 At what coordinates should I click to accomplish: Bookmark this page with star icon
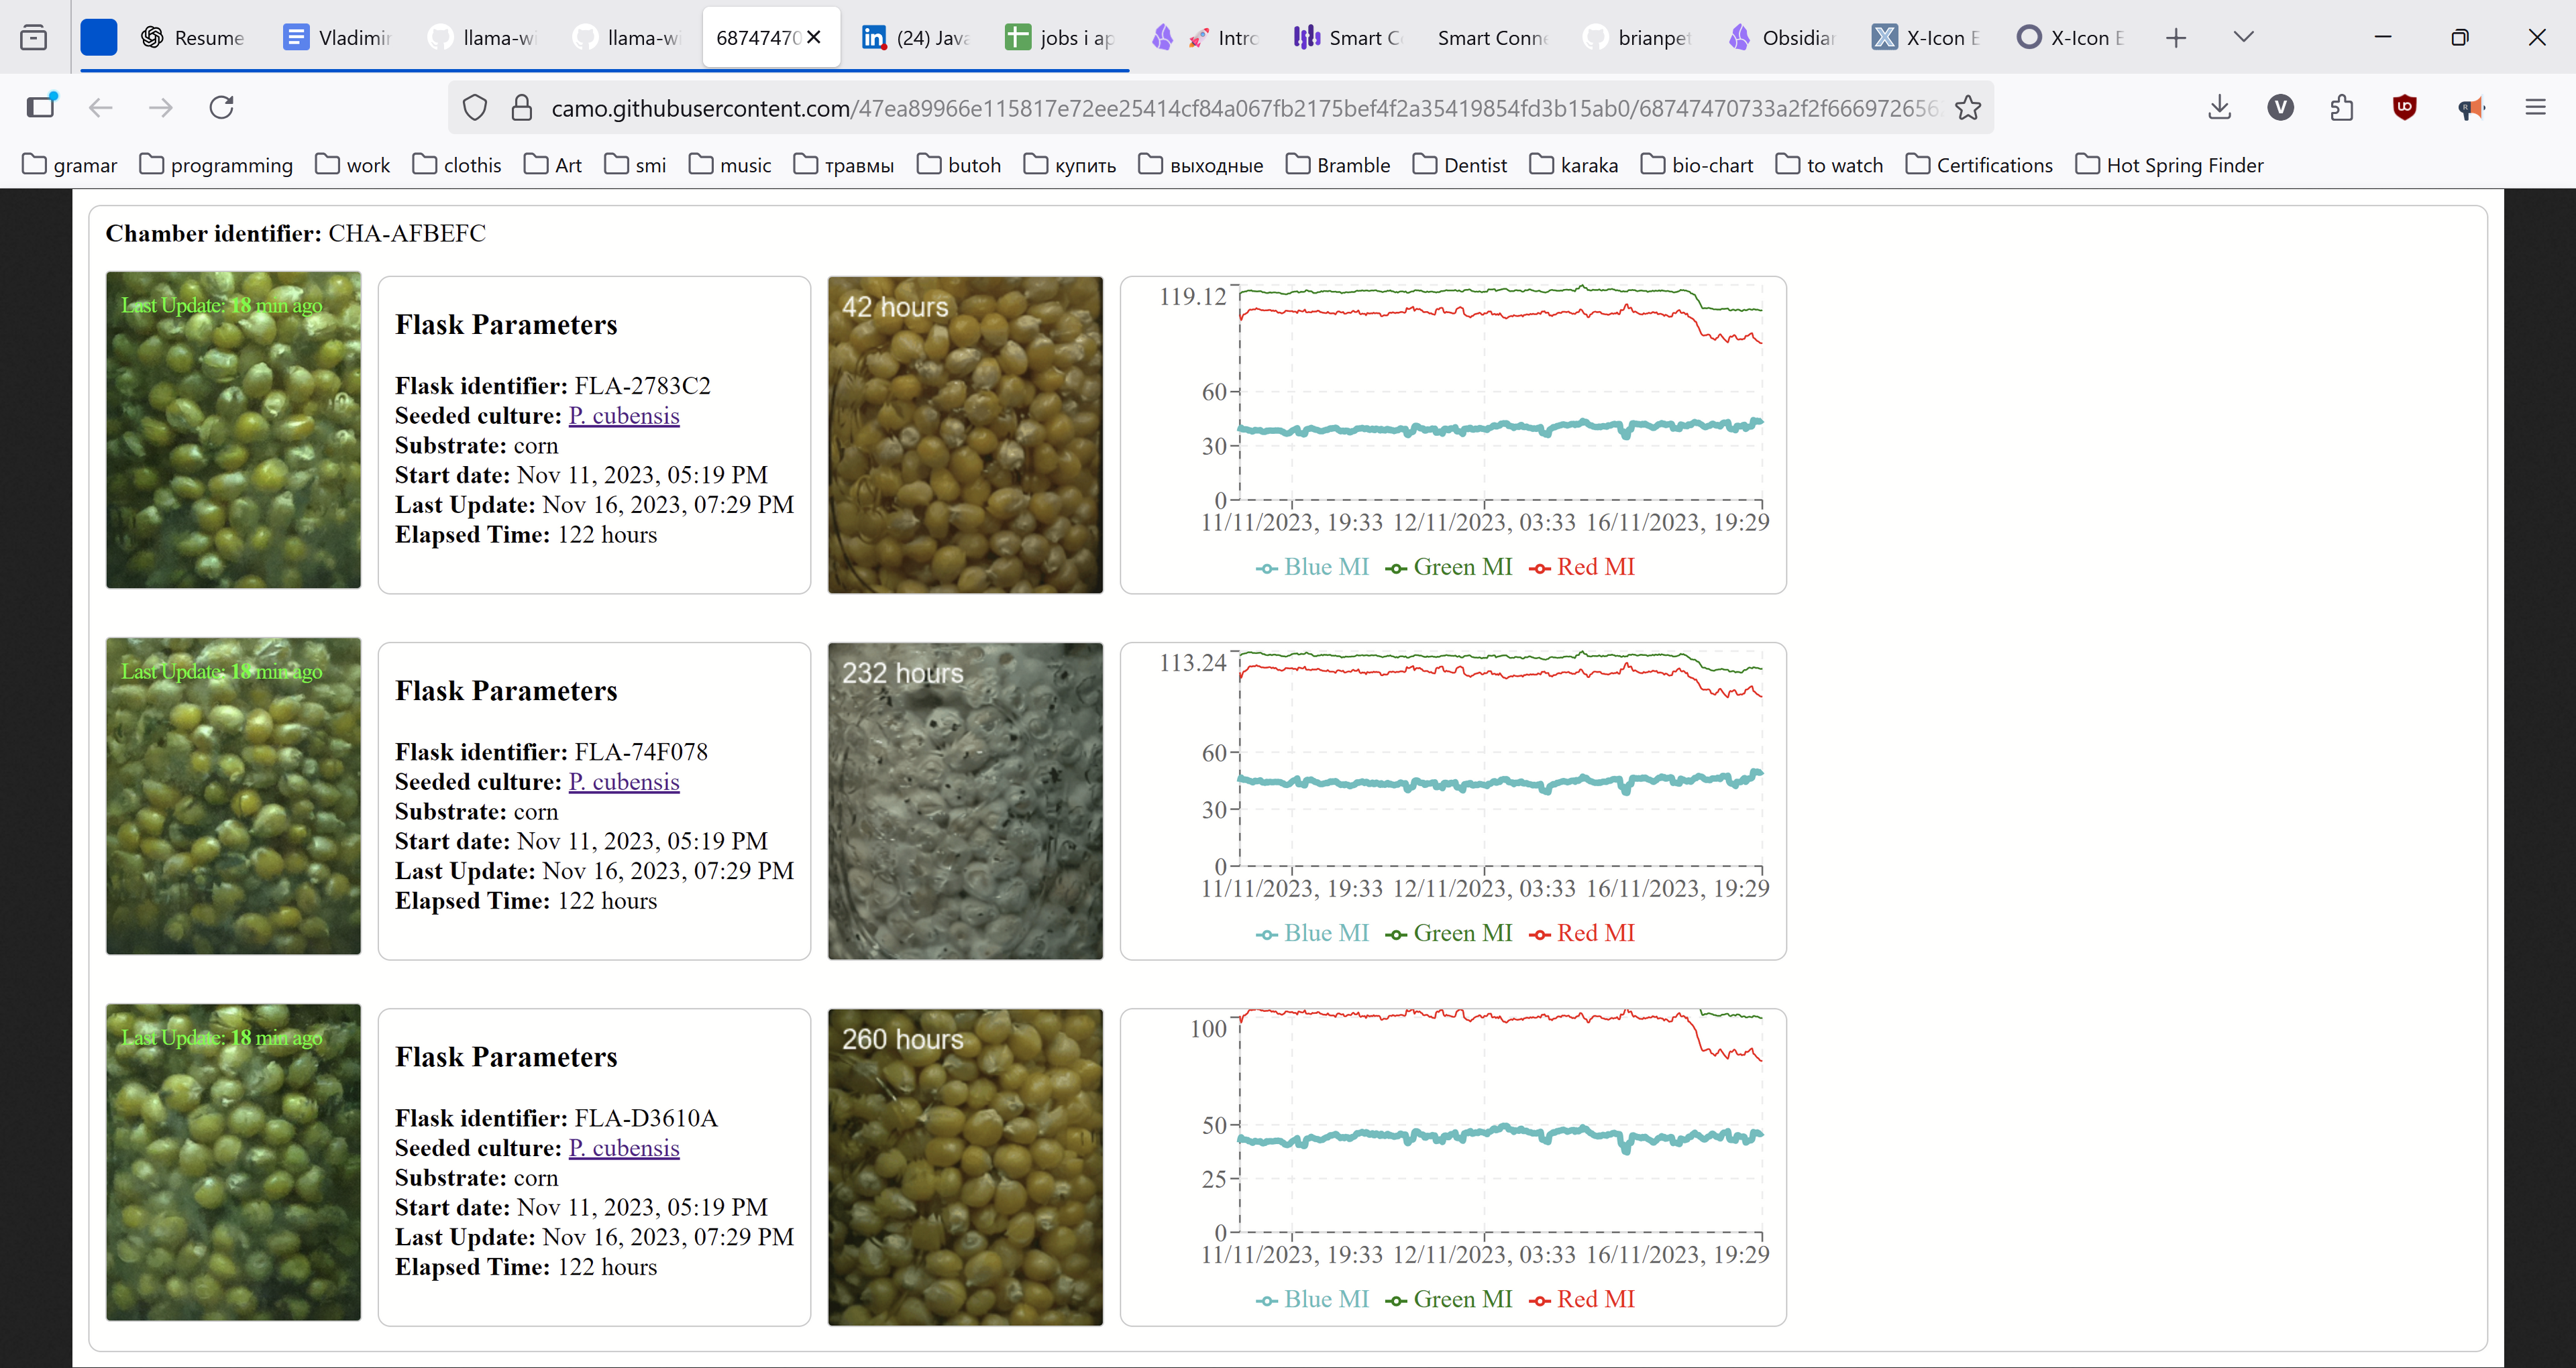1967,107
